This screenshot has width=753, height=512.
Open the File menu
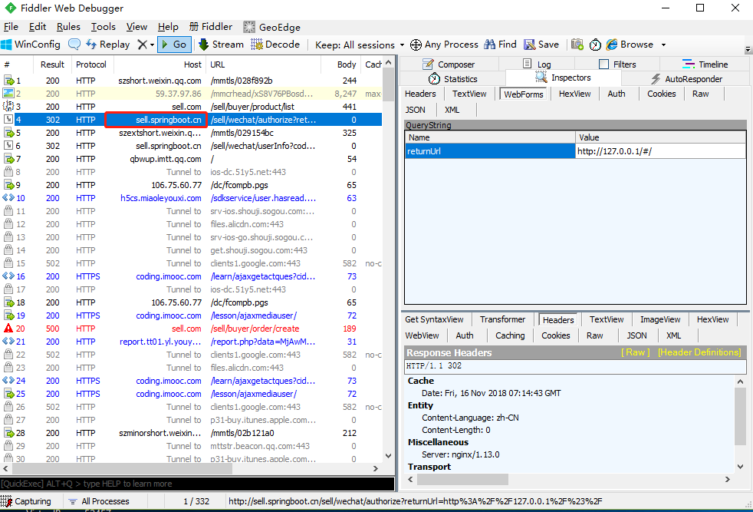(11, 27)
